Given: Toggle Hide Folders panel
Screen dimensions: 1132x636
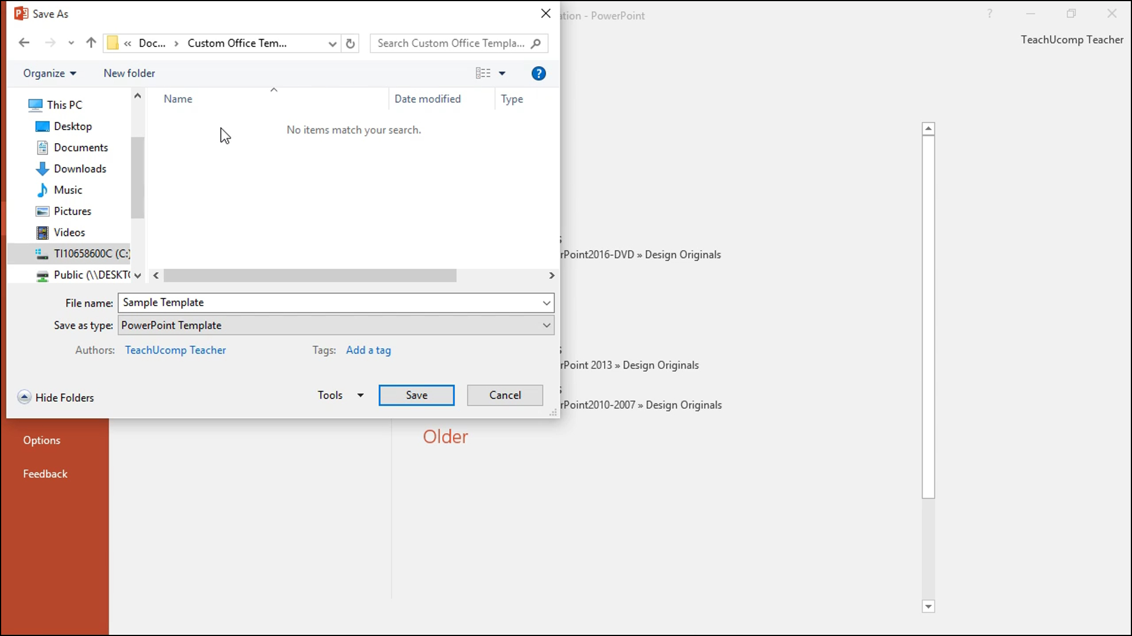Looking at the screenshot, I should (57, 397).
